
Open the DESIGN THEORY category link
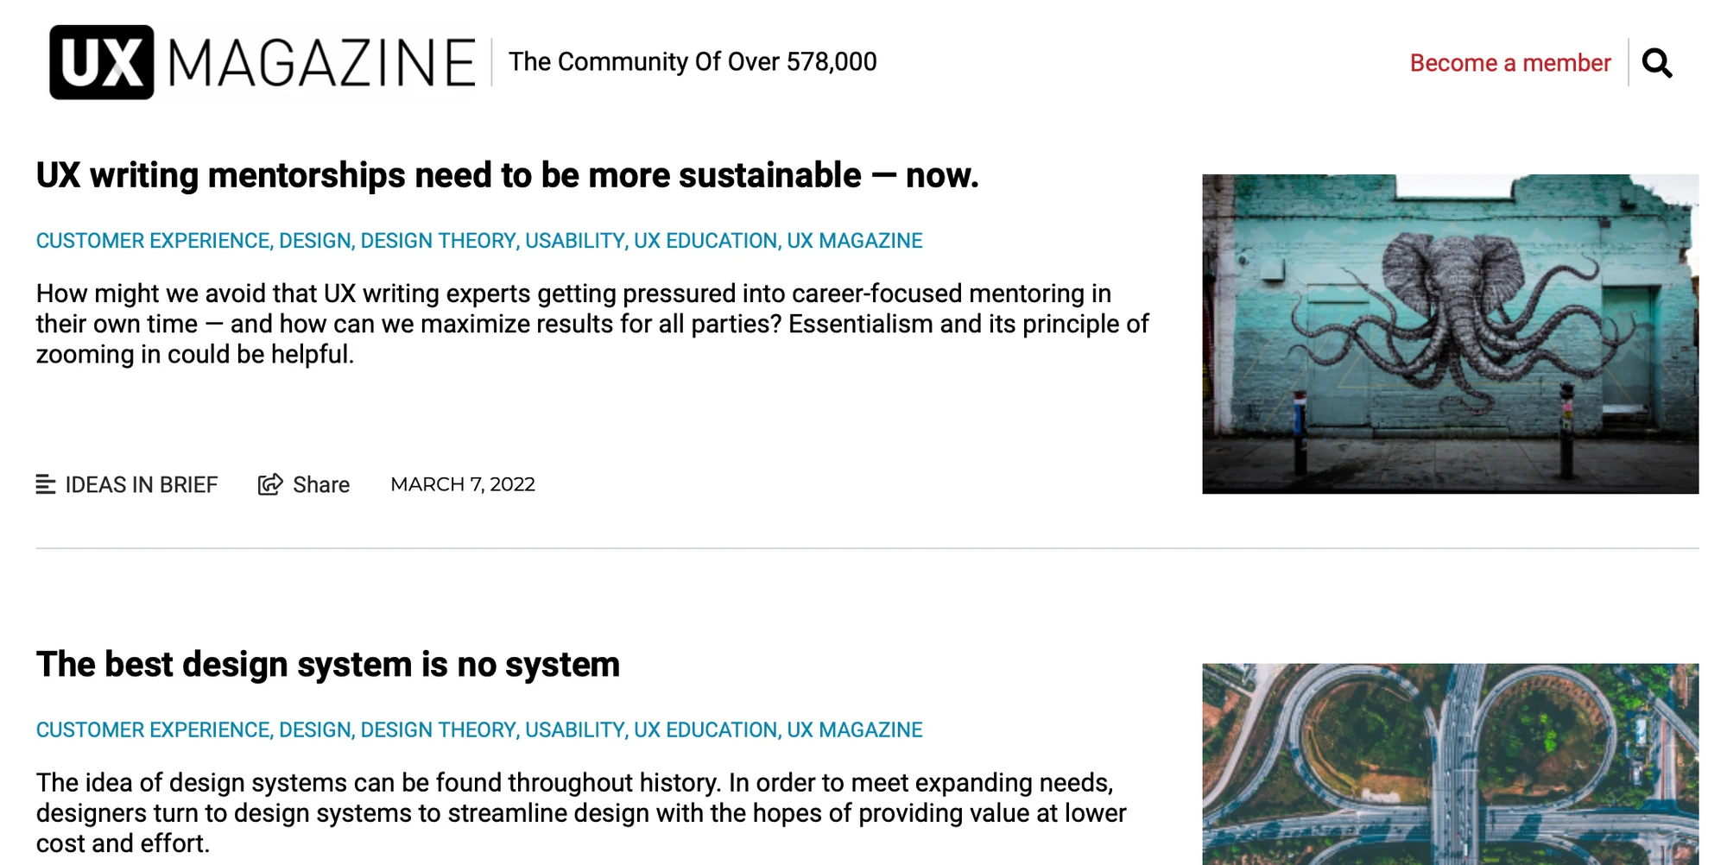(437, 241)
